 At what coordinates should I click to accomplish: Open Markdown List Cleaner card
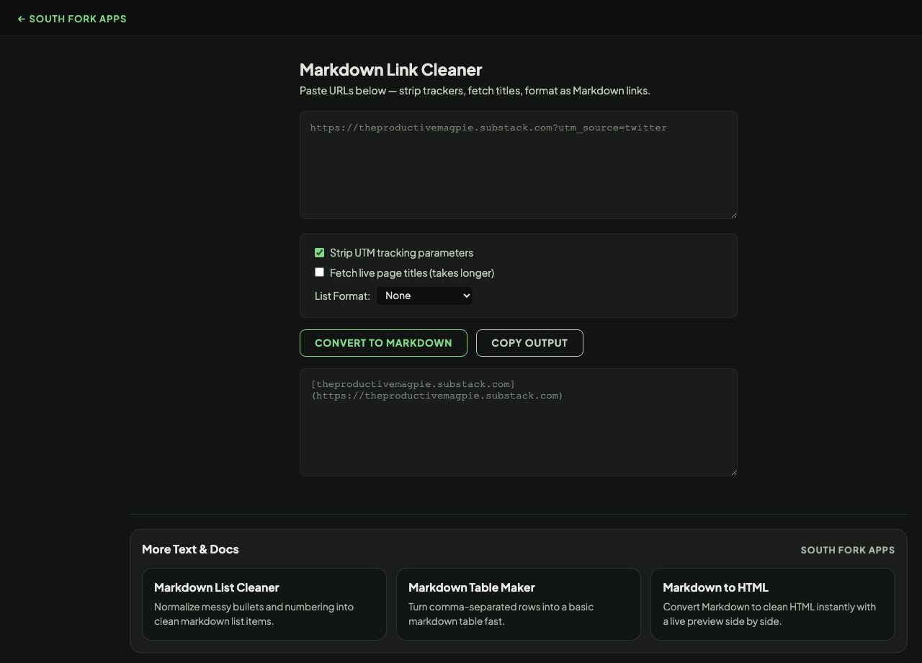(x=264, y=604)
